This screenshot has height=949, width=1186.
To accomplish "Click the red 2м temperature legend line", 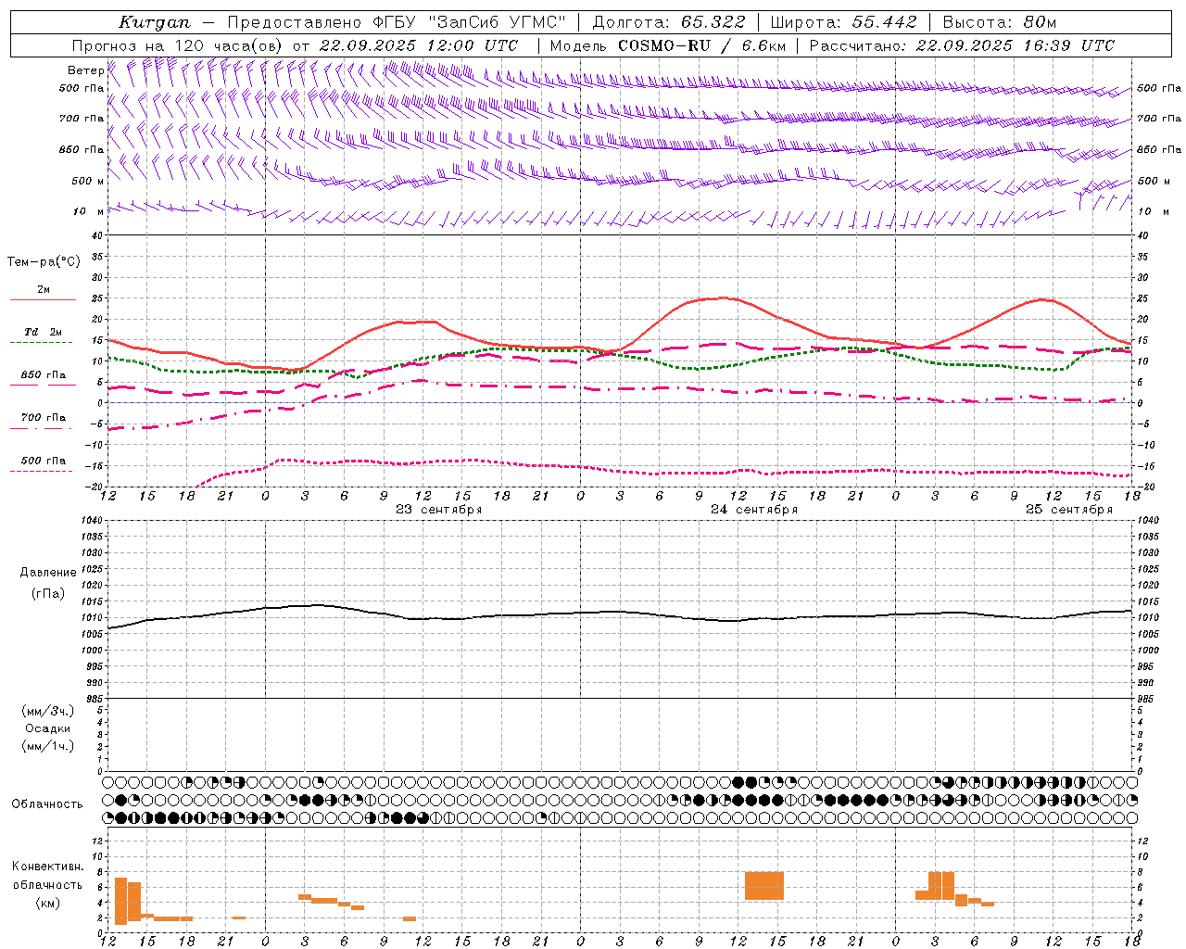I will click(x=43, y=300).
